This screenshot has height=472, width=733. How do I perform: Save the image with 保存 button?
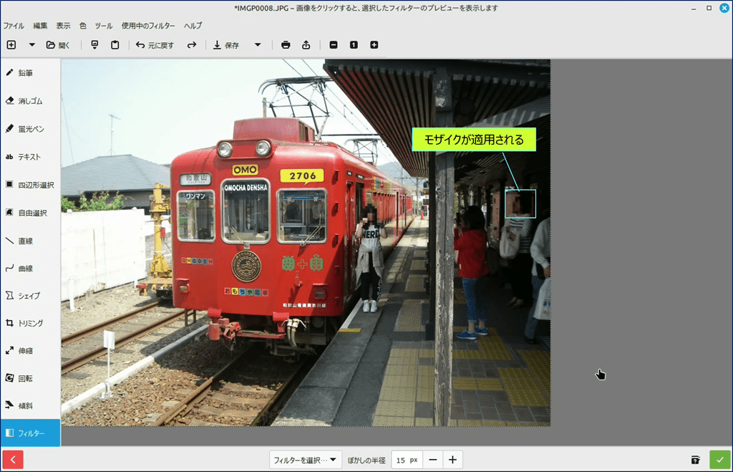226,45
